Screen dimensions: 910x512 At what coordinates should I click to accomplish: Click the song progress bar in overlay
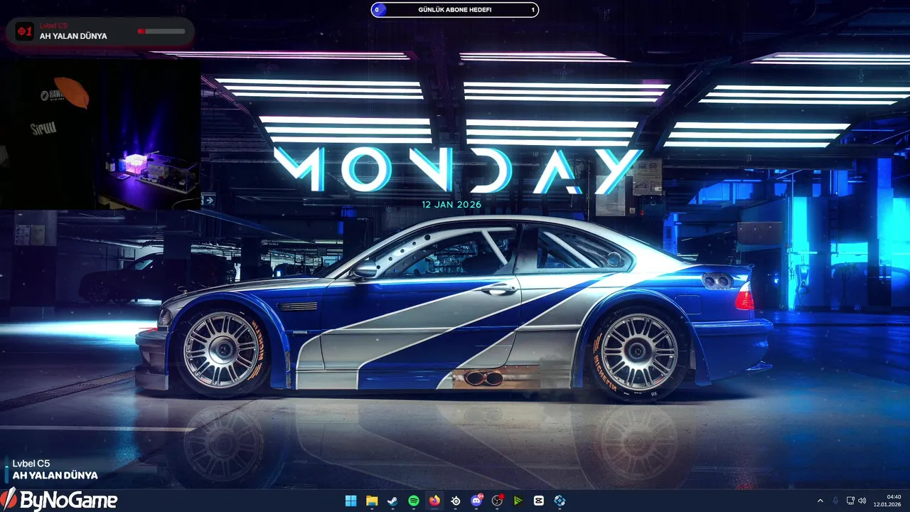pyautogui.click(x=161, y=31)
